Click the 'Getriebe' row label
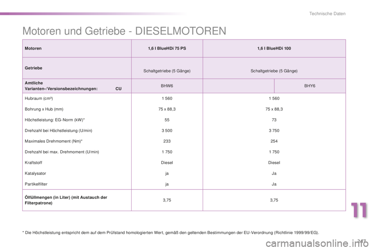 tap(34, 68)
